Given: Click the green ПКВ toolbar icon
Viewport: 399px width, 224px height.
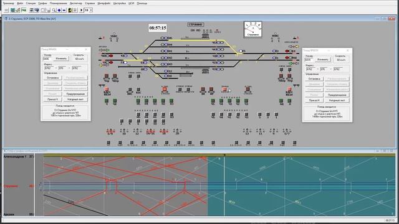Looking at the screenshot, I should click(24, 10).
